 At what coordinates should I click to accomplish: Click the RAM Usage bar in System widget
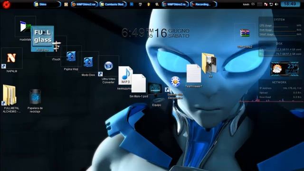[280, 30]
